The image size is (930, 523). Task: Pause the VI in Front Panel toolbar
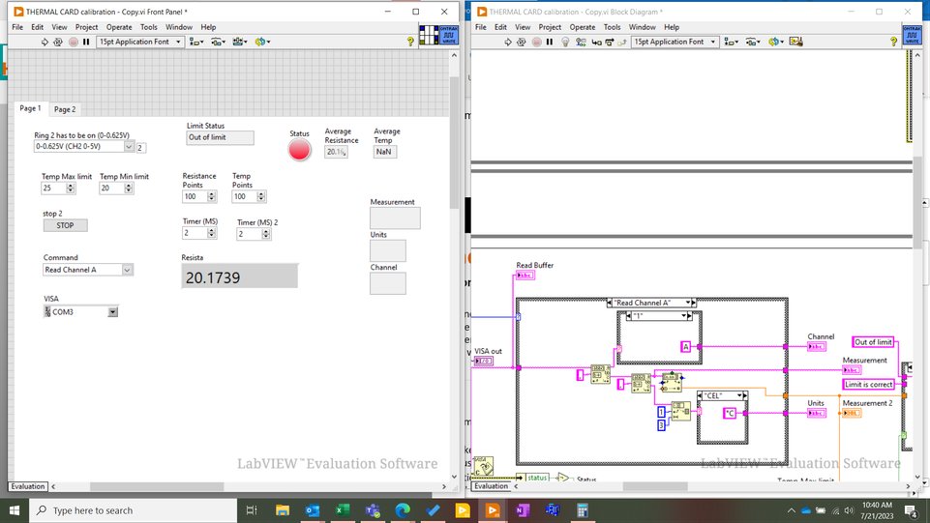coord(86,43)
